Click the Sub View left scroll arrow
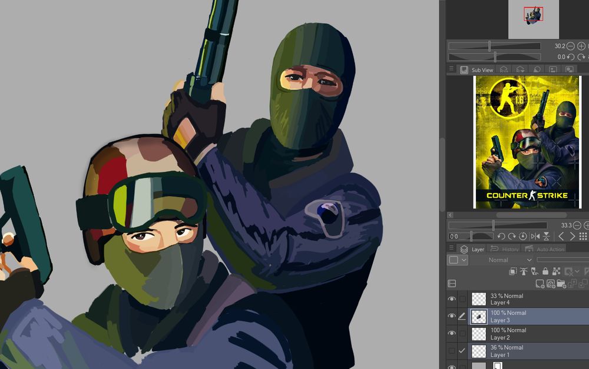 (x=451, y=215)
